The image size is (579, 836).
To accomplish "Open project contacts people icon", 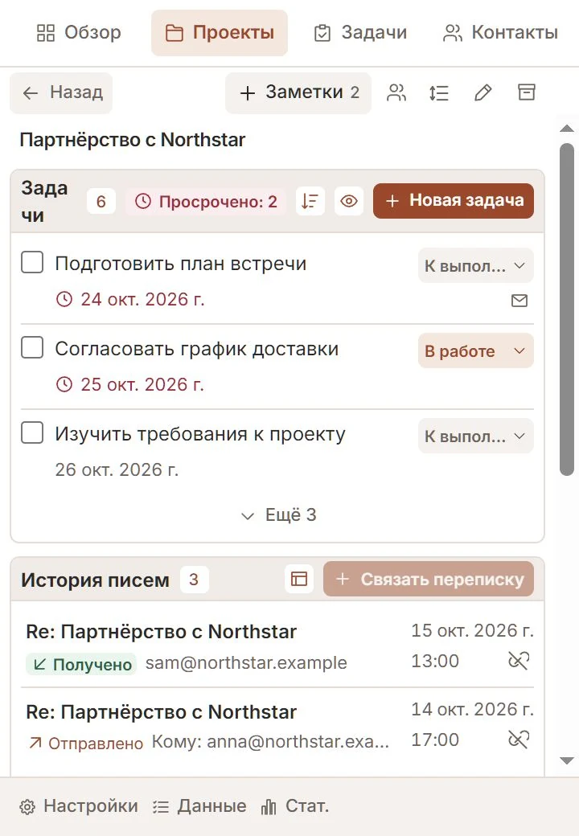I will pyautogui.click(x=396, y=92).
